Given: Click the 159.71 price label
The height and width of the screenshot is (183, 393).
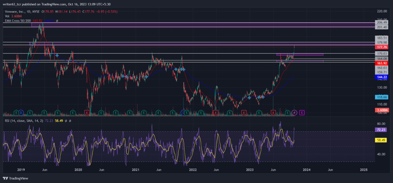Looking at the screenshot, I should point(381,72).
